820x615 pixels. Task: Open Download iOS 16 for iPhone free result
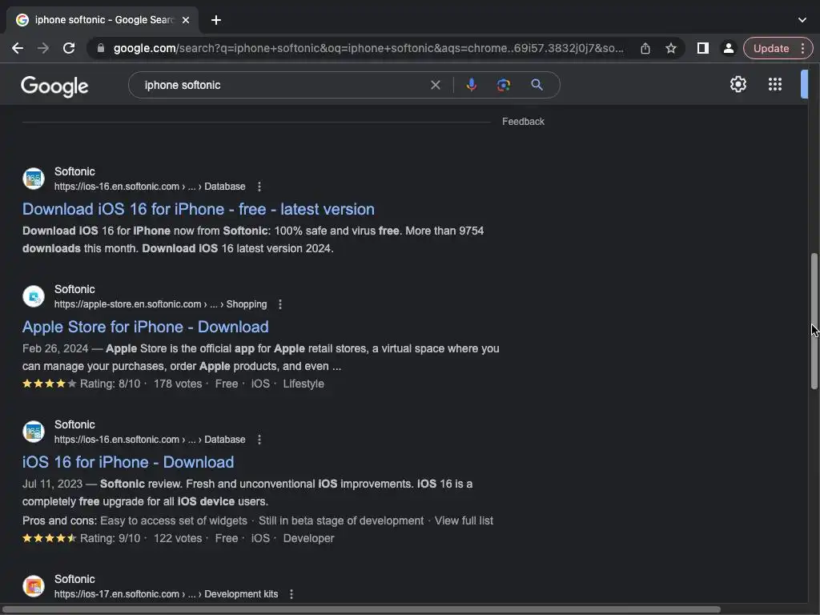tap(199, 209)
